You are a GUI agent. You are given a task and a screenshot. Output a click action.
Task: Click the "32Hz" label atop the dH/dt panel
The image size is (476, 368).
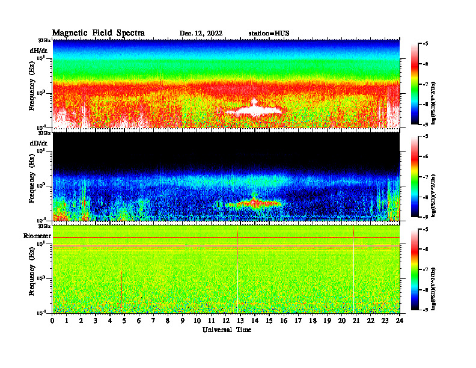pos(44,40)
